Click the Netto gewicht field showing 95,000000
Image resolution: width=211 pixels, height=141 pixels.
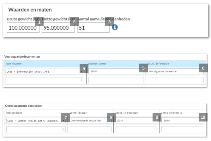[58, 28]
